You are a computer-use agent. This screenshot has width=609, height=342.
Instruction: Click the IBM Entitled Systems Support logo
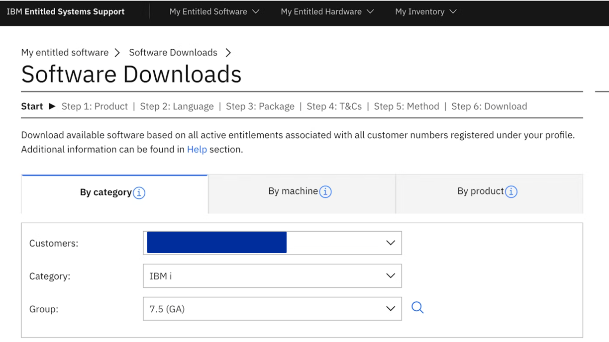point(65,11)
